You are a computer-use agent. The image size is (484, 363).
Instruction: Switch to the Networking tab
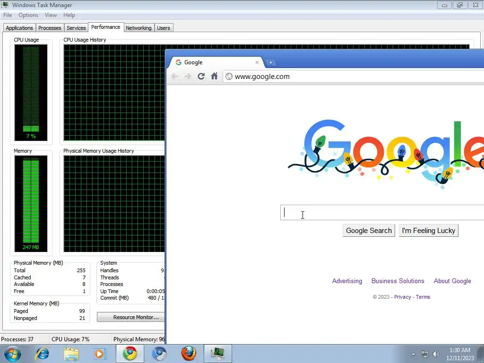(x=138, y=28)
